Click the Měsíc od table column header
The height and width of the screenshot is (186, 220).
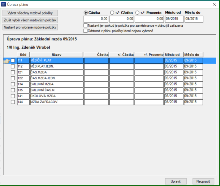(174, 55)
